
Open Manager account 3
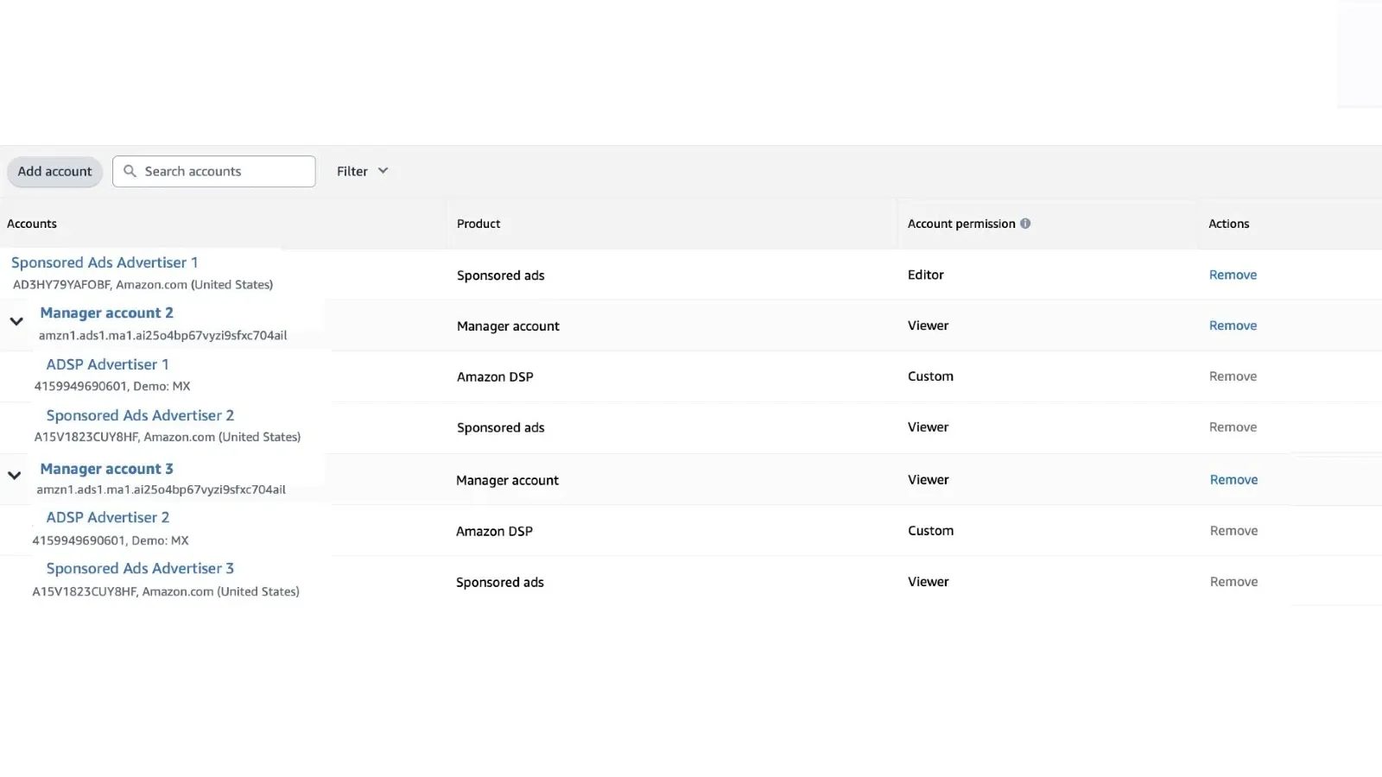pyautogui.click(x=106, y=469)
